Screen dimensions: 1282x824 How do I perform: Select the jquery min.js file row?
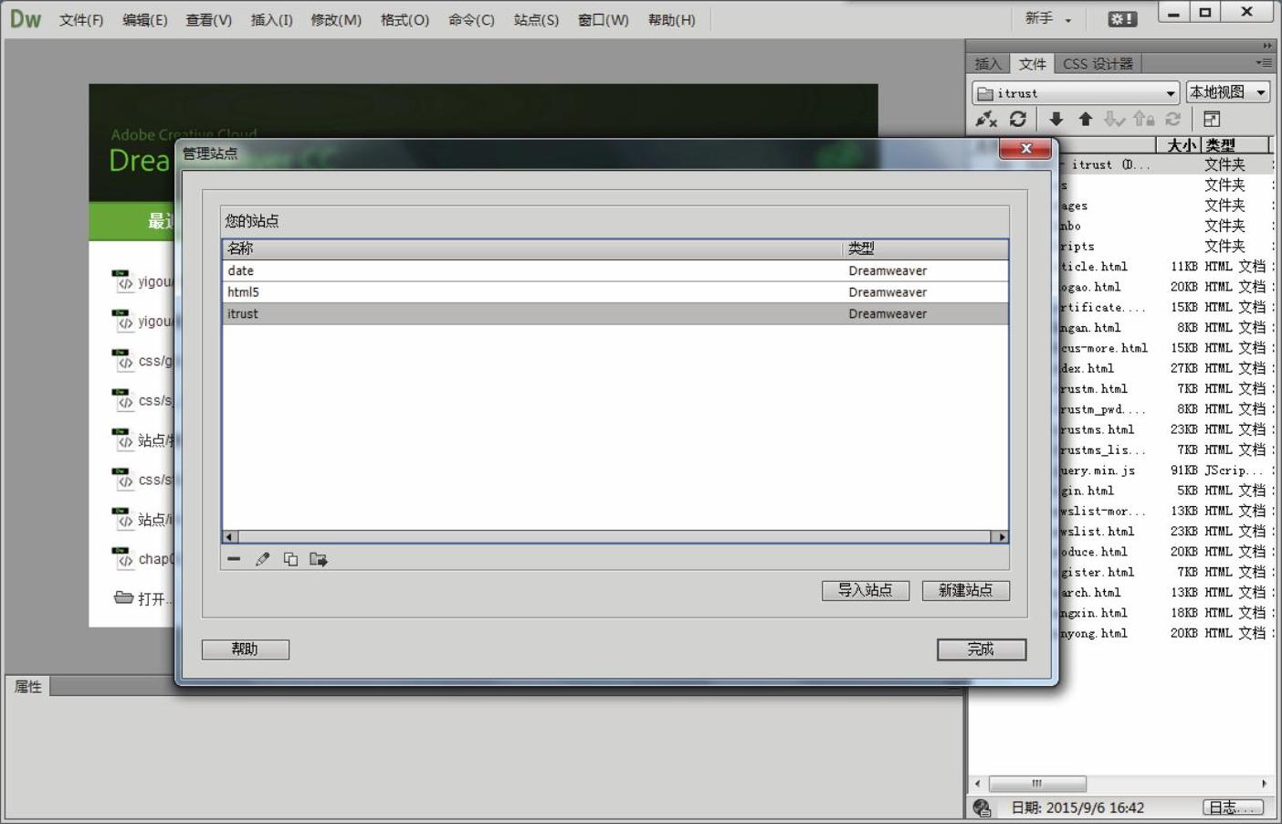coord(1166,470)
